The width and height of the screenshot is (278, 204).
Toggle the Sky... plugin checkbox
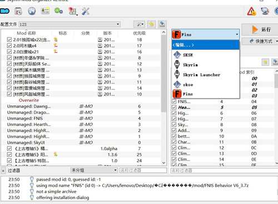[x=174, y=125]
